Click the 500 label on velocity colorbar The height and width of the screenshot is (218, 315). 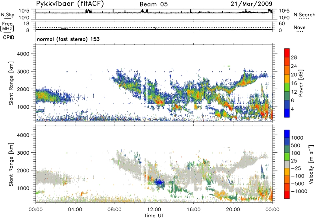(x=296, y=146)
